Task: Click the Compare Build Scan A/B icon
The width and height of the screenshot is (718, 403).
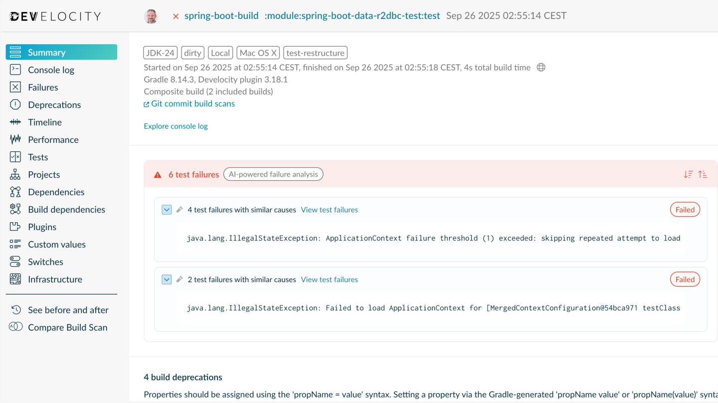Action: [x=16, y=327]
